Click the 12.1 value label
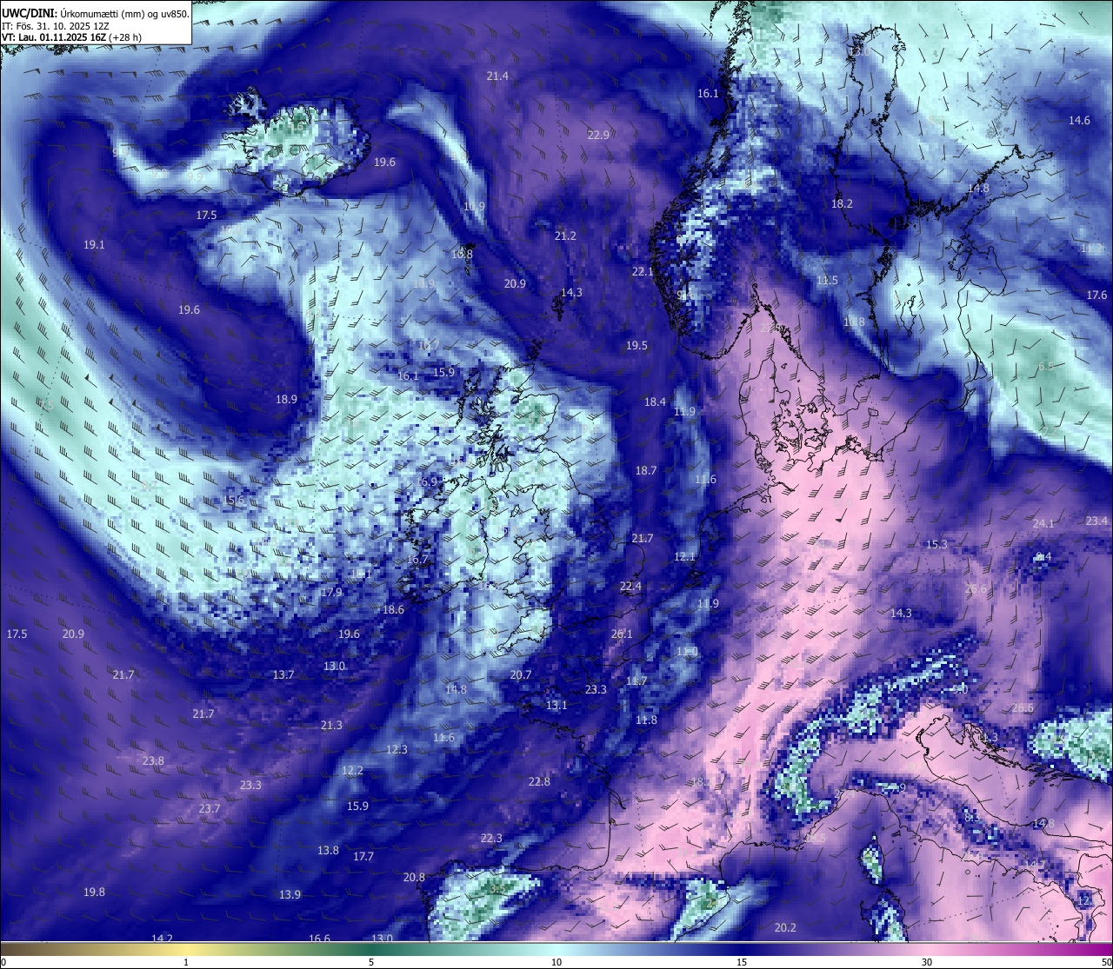1113x969 pixels. point(684,557)
